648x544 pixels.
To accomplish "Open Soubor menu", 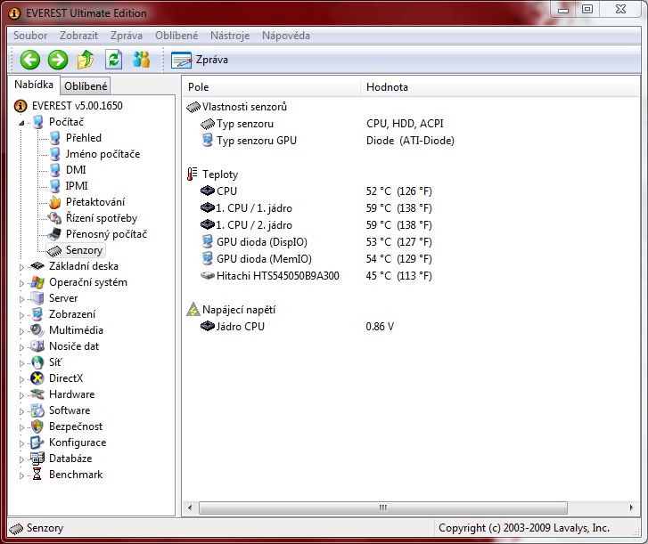I will tap(30, 36).
